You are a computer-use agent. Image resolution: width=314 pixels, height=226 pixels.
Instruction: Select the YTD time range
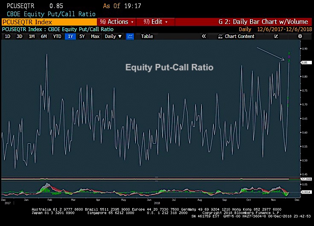click(57, 36)
